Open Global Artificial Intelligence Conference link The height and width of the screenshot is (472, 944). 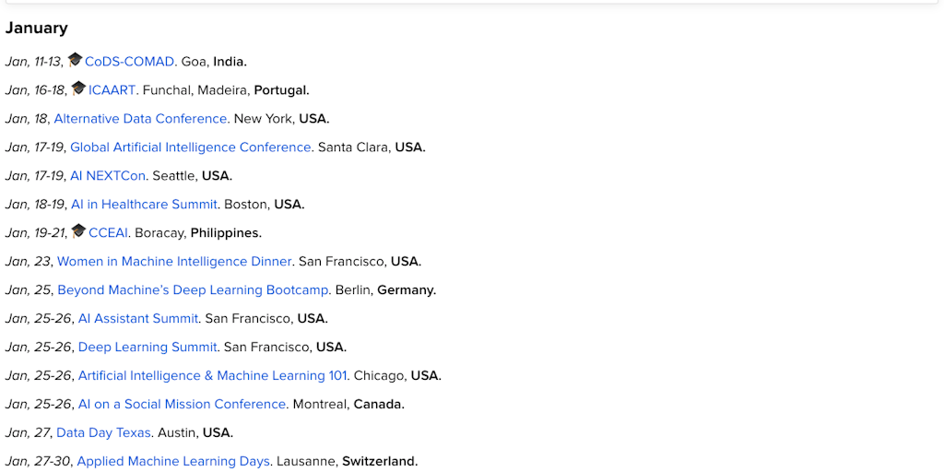[190, 147]
